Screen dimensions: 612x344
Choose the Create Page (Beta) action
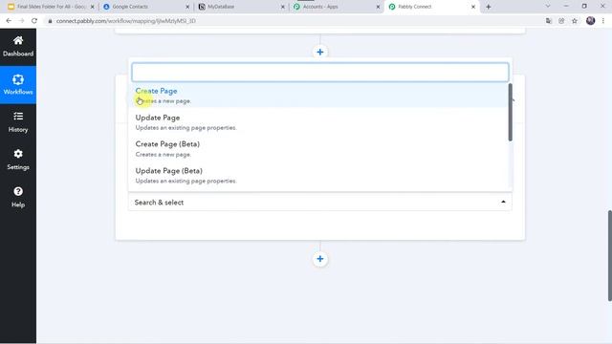318,149
